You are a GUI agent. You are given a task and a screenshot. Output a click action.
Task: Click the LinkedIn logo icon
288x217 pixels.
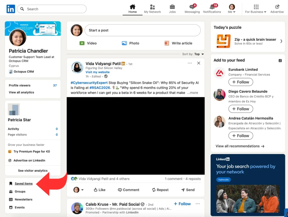point(11,9)
